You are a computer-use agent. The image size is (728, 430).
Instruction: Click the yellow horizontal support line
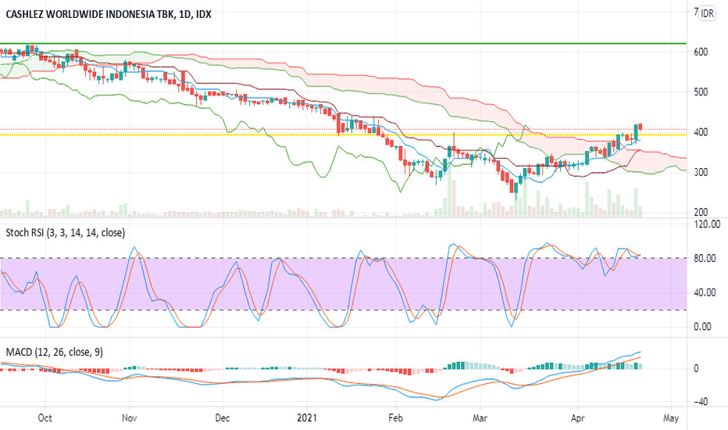(x=343, y=134)
